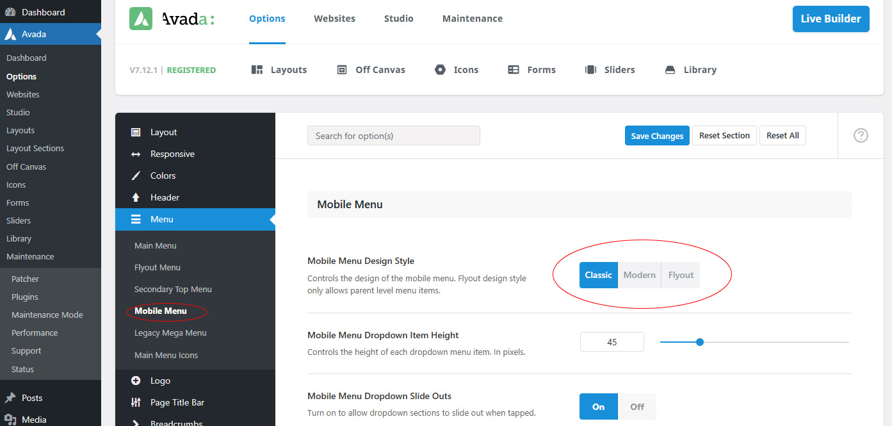Open the Layouts grid icon
Screen dimensions: 892x426
pos(257,70)
